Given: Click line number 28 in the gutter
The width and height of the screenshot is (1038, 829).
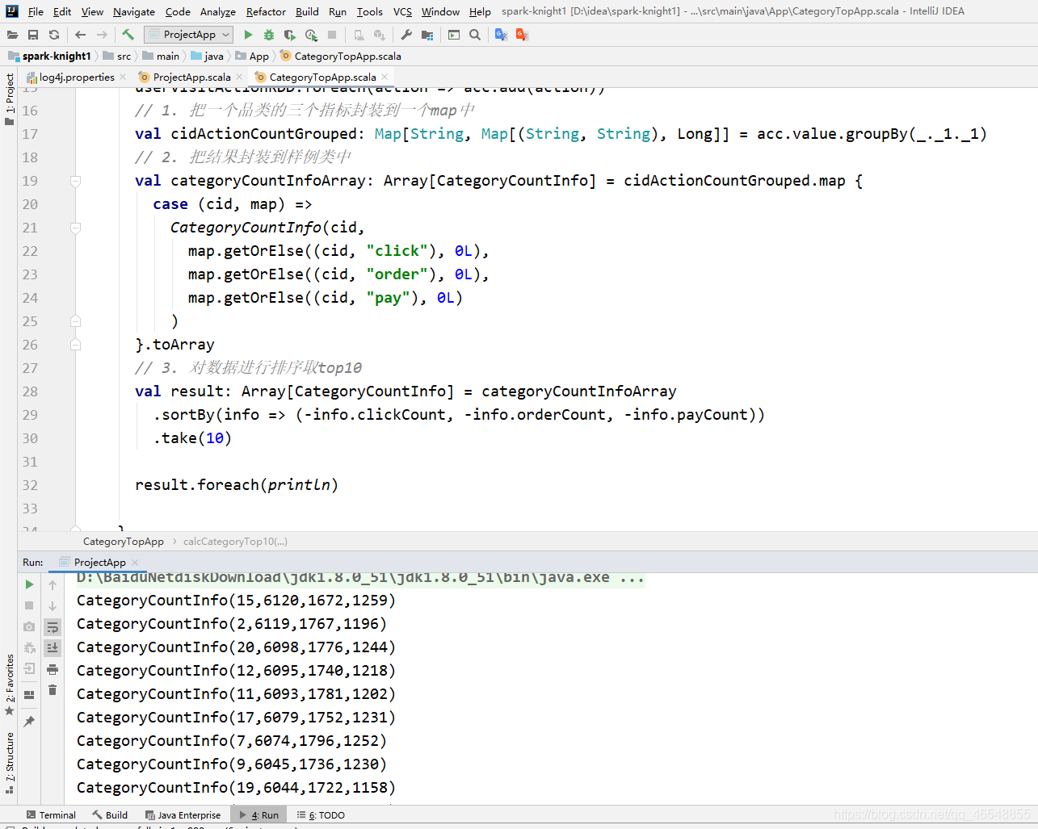Looking at the screenshot, I should coord(30,391).
